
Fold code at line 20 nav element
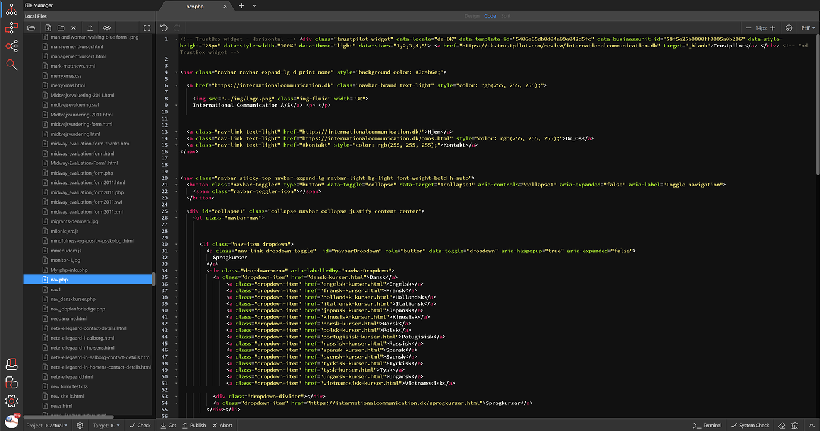(x=177, y=178)
